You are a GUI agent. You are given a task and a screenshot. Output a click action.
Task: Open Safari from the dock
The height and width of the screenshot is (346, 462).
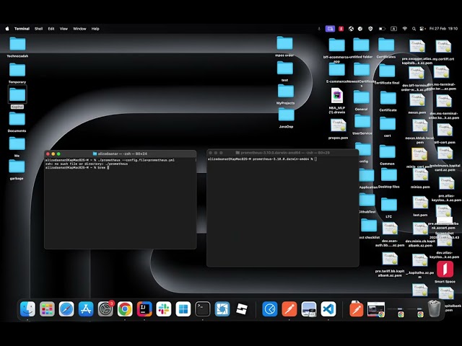pyautogui.click(x=66, y=309)
